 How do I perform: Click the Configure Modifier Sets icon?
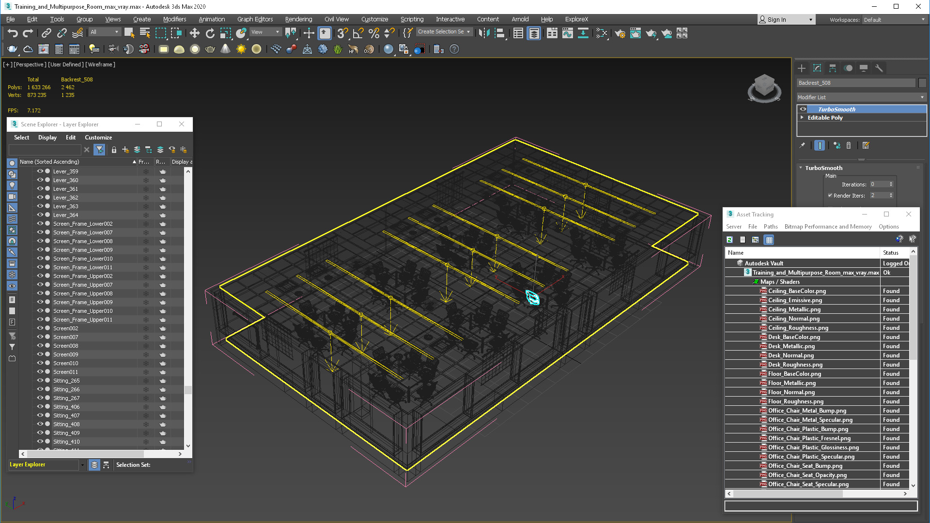[x=866, y=145]
